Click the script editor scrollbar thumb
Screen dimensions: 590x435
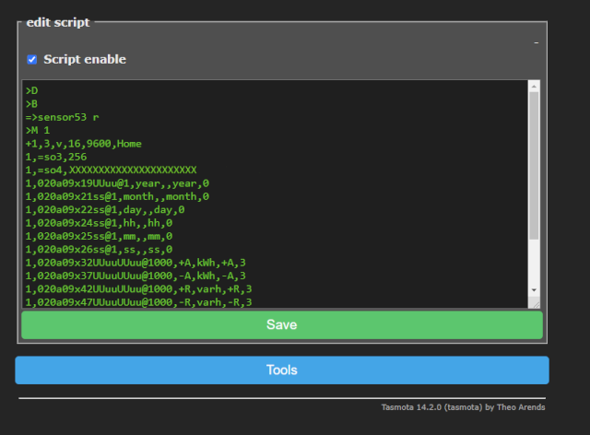pos(534,166)
